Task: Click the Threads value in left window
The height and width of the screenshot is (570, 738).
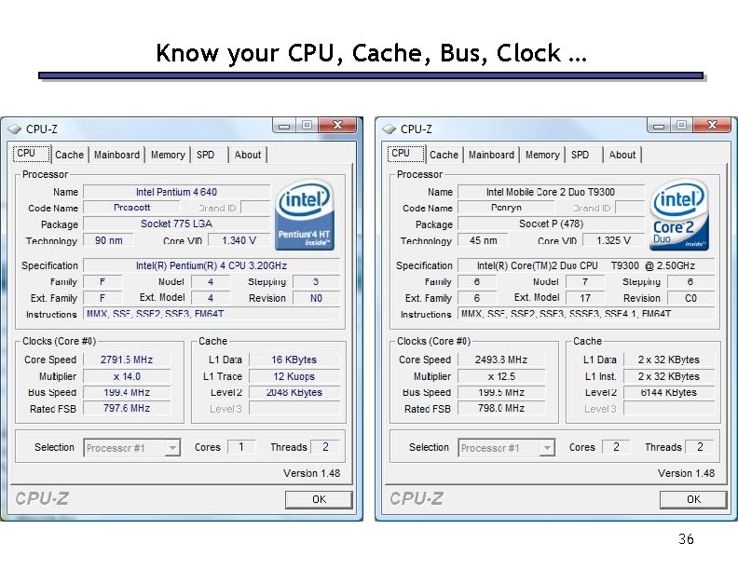Action: 325,447
